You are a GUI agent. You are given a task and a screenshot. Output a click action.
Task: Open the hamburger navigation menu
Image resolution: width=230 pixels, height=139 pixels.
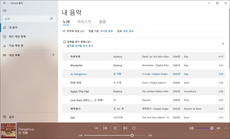(x=5, y=11)
